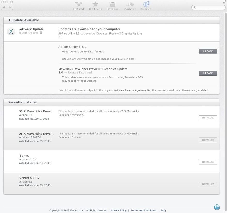
Task: Click the magnifier icon in search
Action: tap(194, 7)
